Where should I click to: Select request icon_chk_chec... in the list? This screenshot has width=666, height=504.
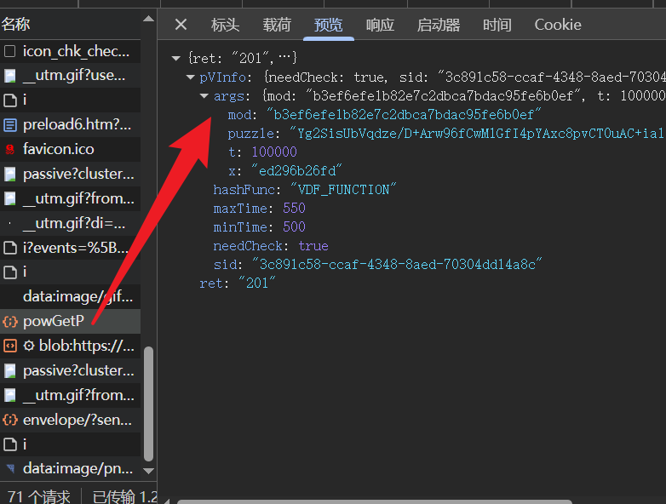tap(70, 51)
